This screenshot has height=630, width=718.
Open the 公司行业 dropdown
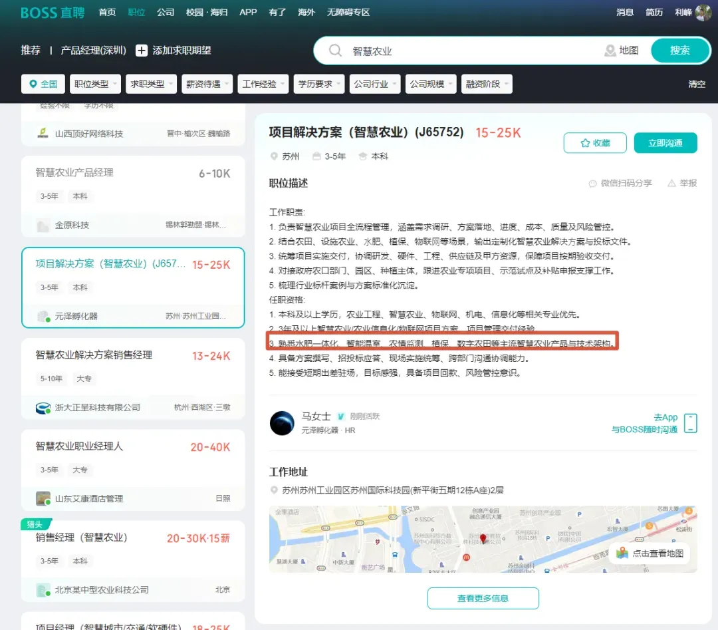click(x=374, y=84)
